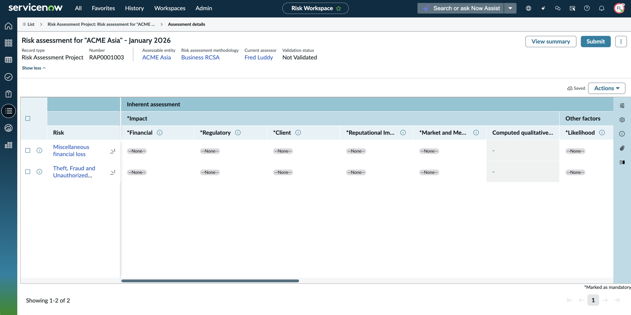This screenshot has height=315, width=631.
Task: Show info for the Theft, Fraud row
Action: (39, 172)
